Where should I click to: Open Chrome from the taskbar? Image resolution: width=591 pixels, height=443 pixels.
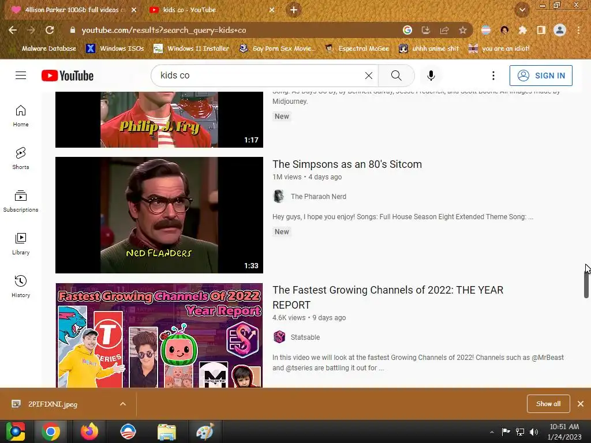pyautogui.click(x=51, y=431)
